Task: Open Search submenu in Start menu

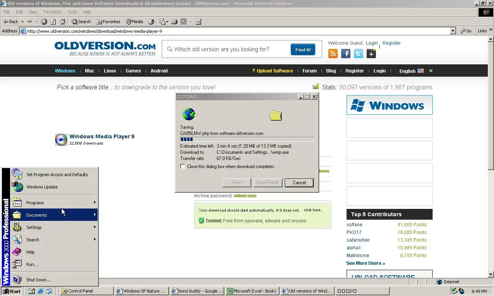Action: coord(54,240)
